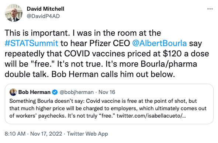Click the Nov 17, 2022 date
The height and width of the screenshot is (143, 218).
tap(46, 134)
